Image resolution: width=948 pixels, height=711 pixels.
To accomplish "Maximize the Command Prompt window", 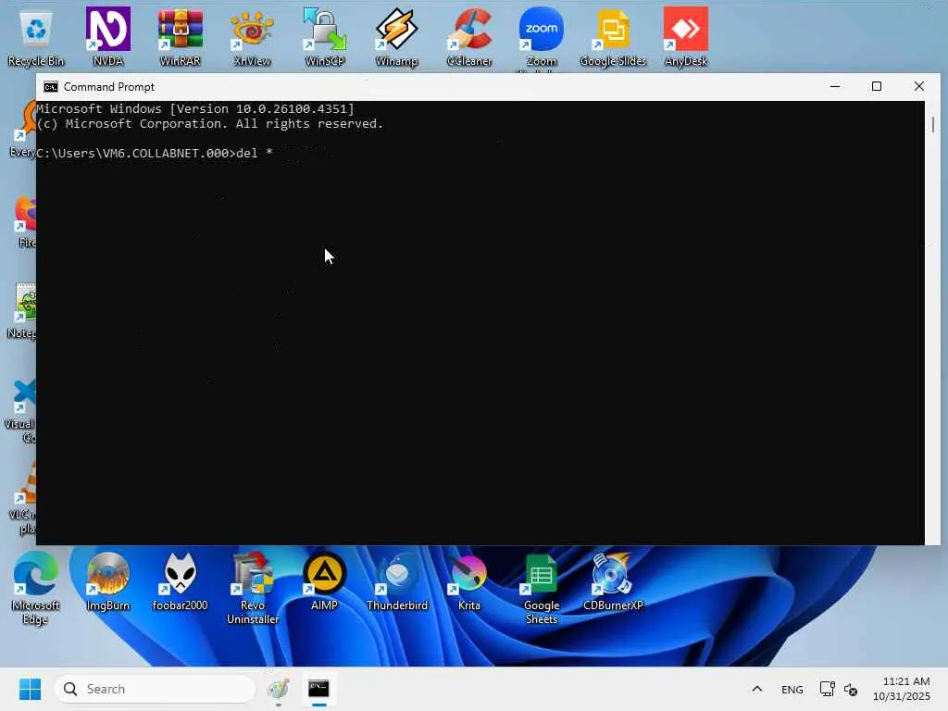I will coord(877,86).
